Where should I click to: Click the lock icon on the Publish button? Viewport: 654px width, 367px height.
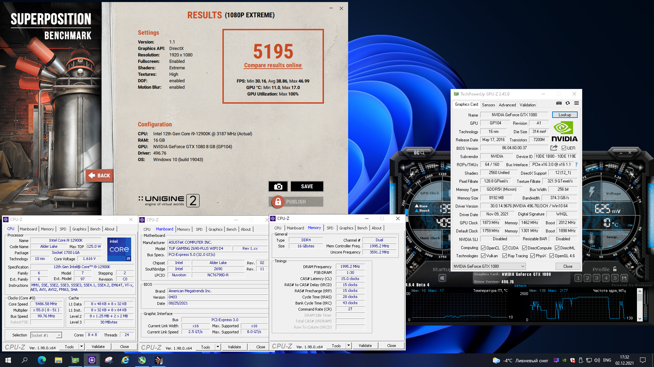pyautogui.click(x=278, y=202)
